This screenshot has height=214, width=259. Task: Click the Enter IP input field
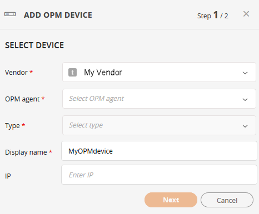click(159, 175)
